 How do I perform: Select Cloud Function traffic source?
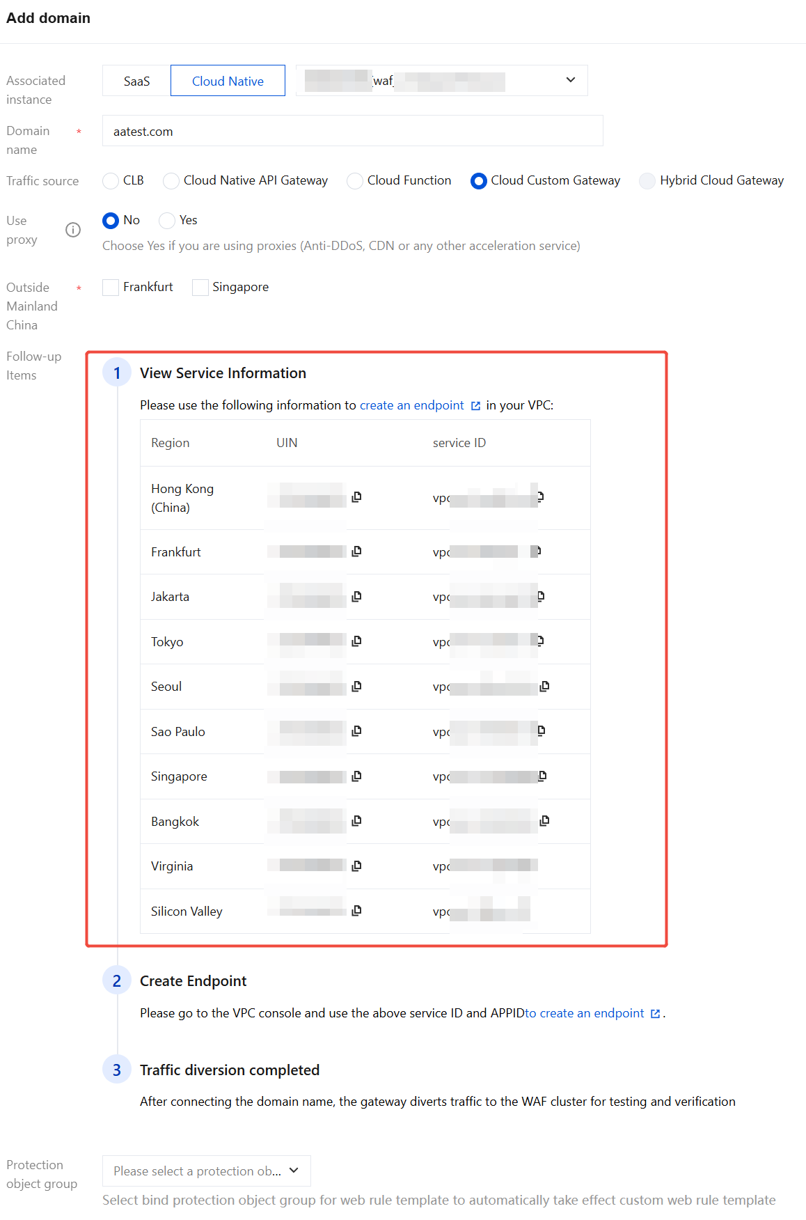tap(355, 181)
